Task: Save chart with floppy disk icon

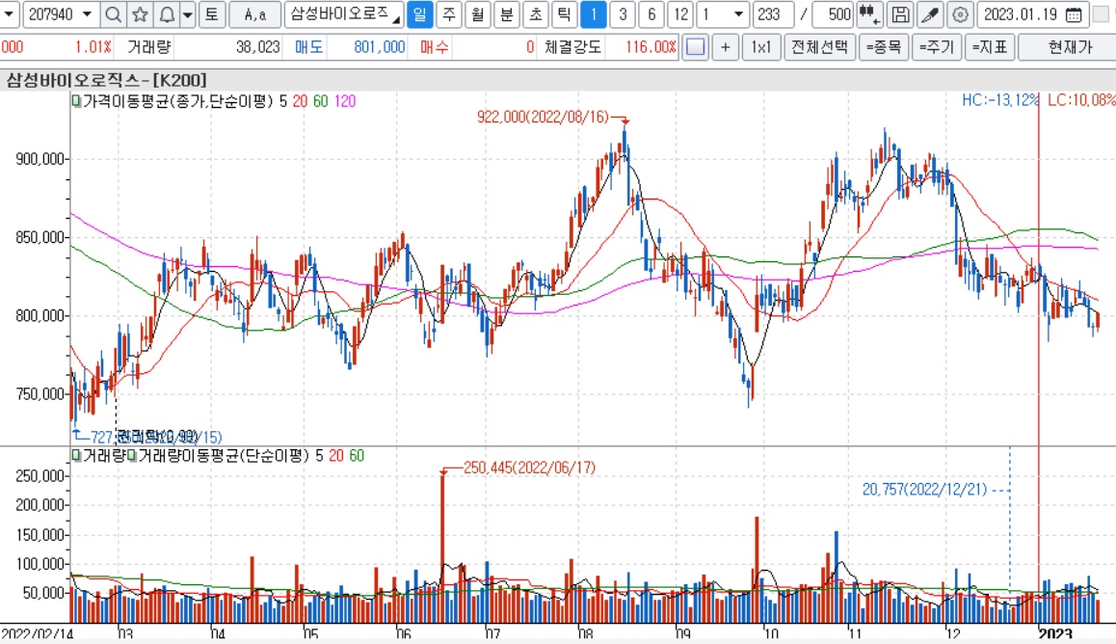Action: click(900, 14)
